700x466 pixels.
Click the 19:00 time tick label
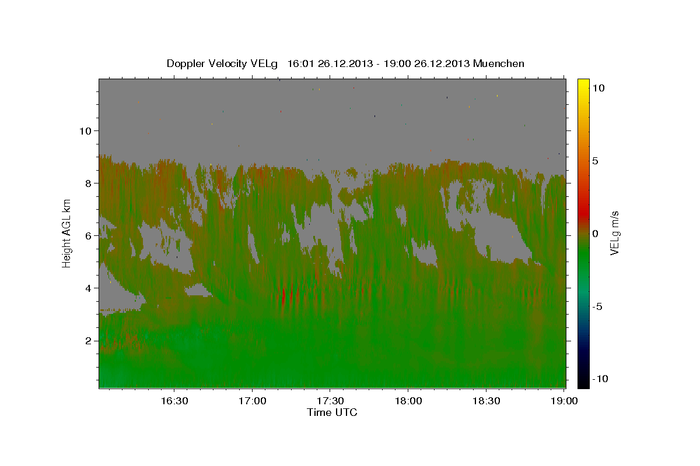click(x=563, y=401)
